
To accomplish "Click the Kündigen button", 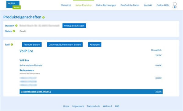I will [95, 45].
